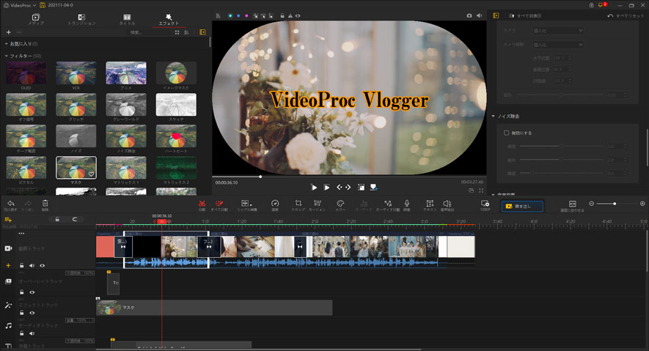Take a snapshot with camera icon
The width and height of the screenshot is (649, 351).
click(x=469, y=15)
